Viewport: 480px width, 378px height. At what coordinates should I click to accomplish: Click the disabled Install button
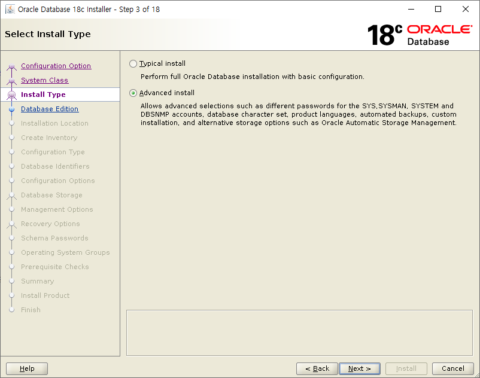tap(406, 368)
